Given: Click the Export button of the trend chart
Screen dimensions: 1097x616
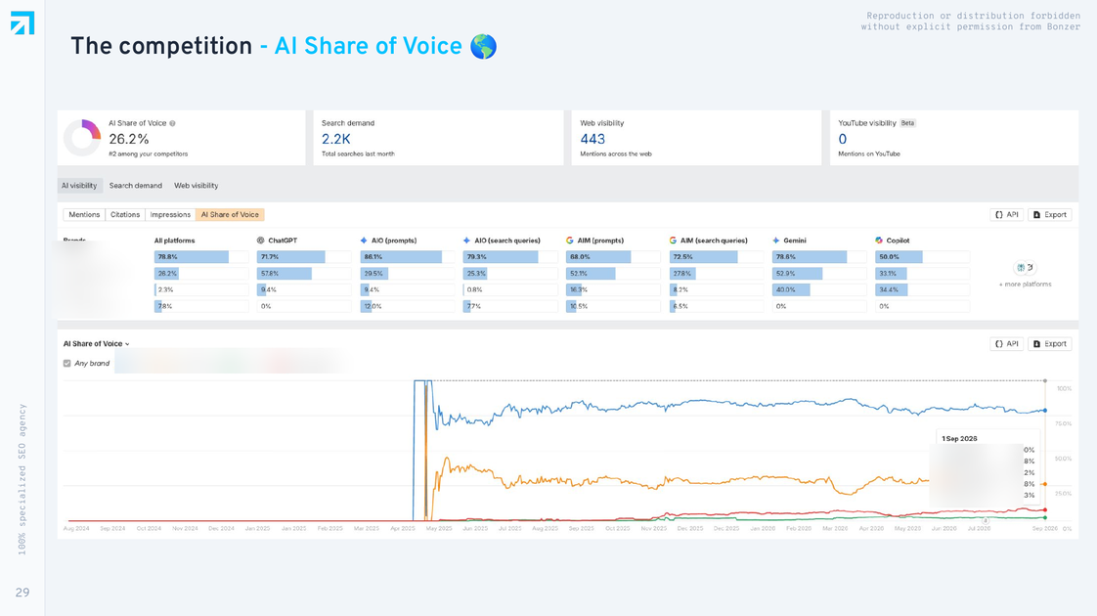Looking at the screenshot, I should pyautogui.click(x=1049, y=344).
